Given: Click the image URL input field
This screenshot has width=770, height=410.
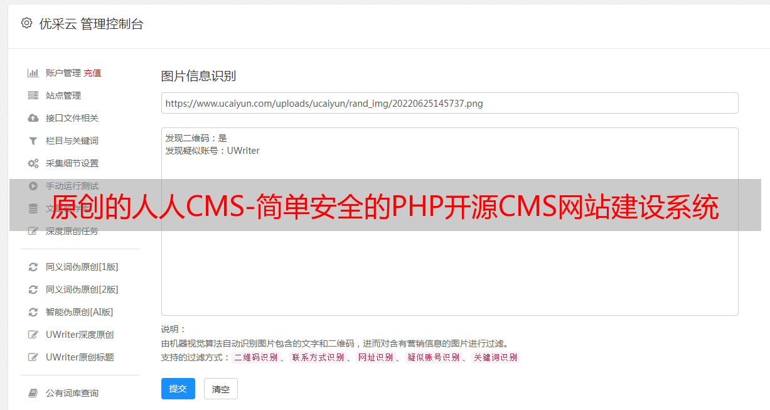Looking at the screenshot, I should click(449, 103).
